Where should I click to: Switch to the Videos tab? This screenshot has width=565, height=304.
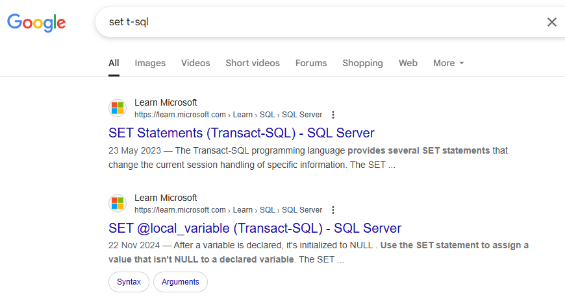(x=195, y=63)
